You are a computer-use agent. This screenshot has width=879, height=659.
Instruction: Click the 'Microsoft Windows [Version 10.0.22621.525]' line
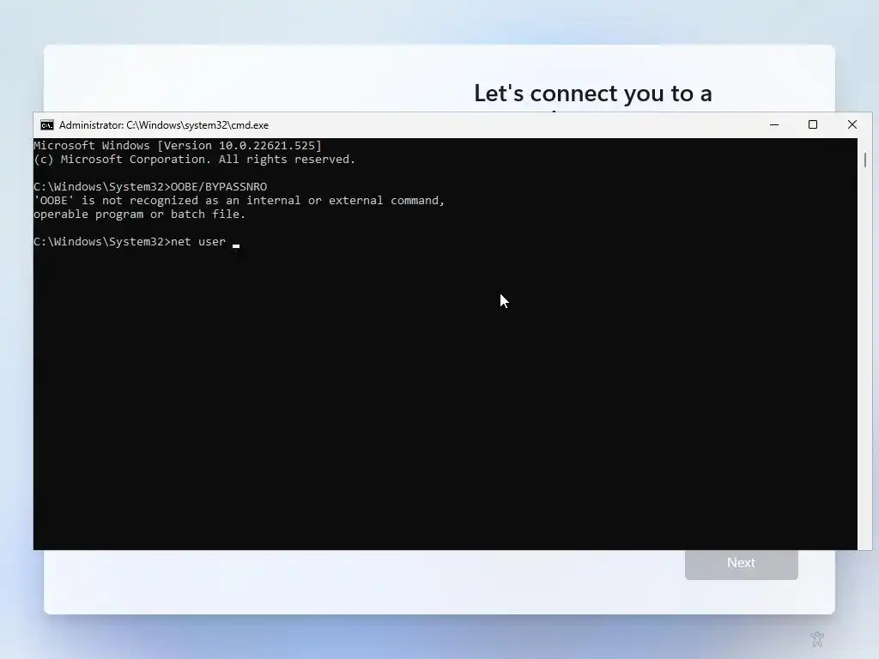[178, 146]
